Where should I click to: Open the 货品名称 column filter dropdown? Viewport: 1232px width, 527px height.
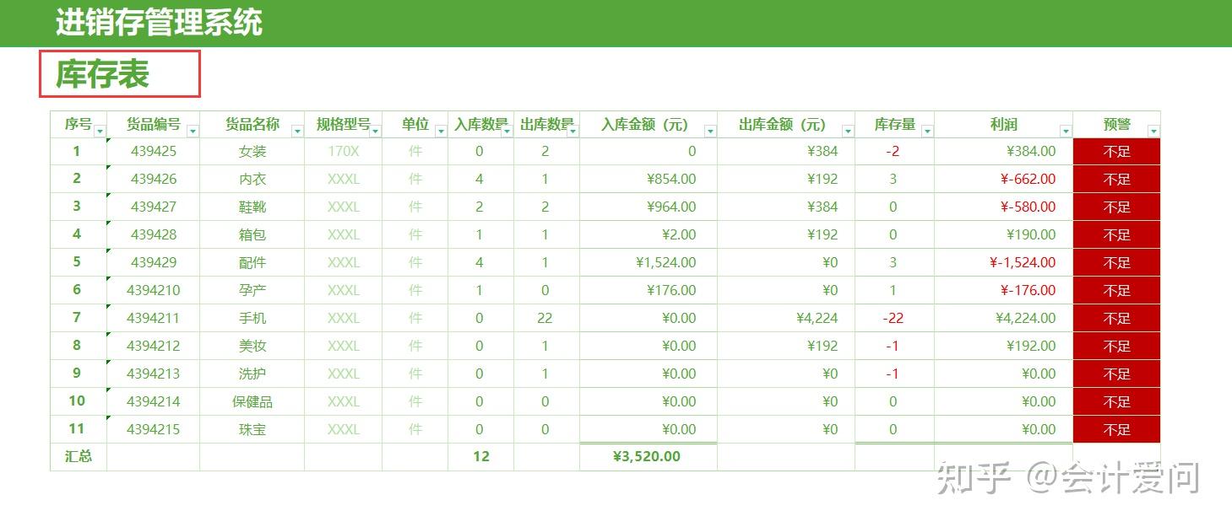[297, 131]
